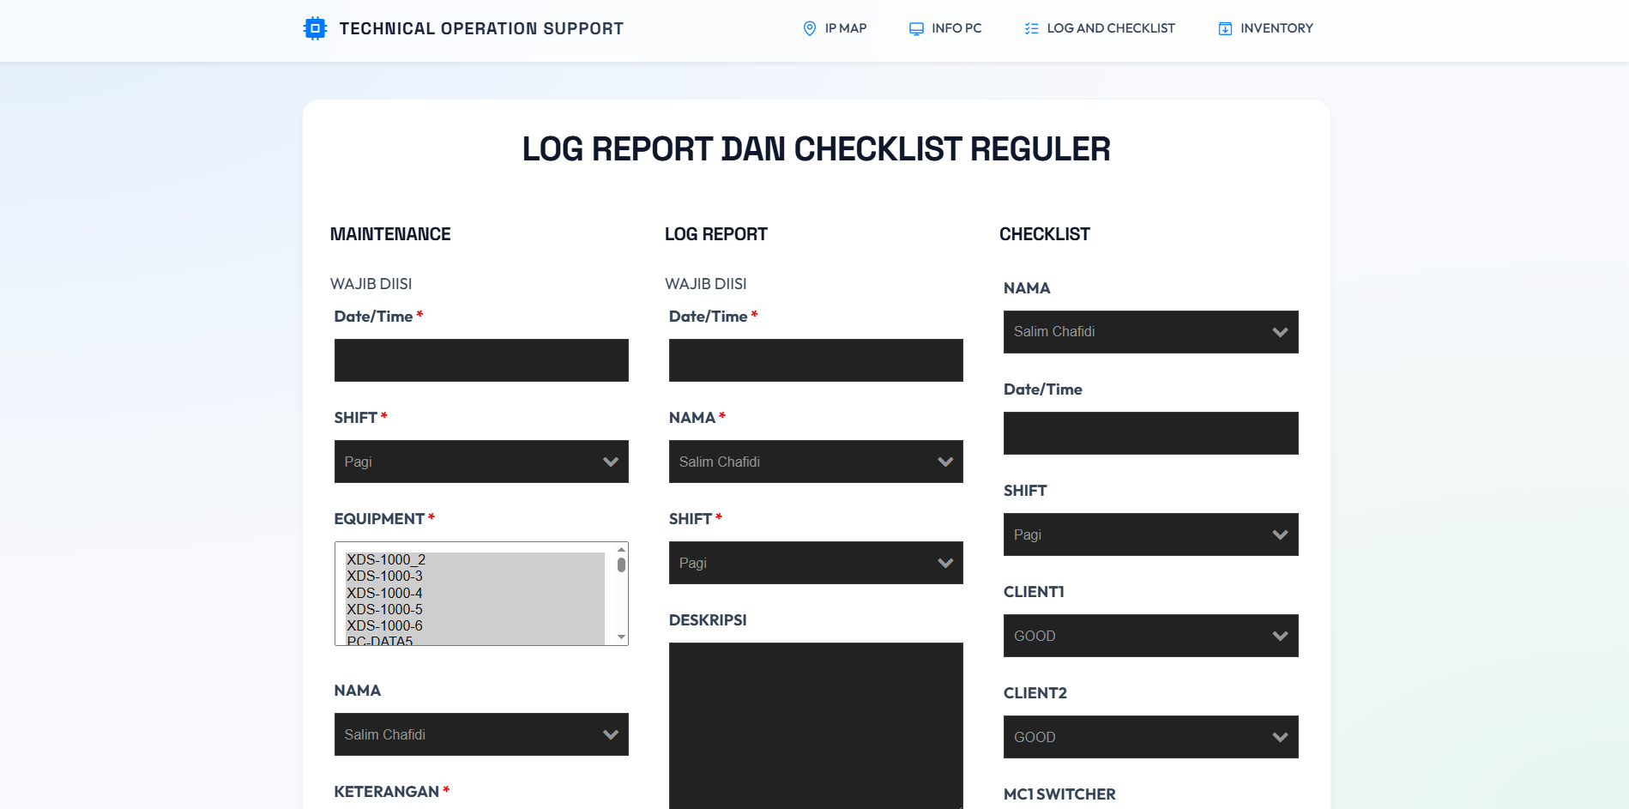Open the Checklist NAMA dropdown
Image resolution: width=1629 pixels, height=809 pixels.
pyautogui.click(x=1150, y=332)
